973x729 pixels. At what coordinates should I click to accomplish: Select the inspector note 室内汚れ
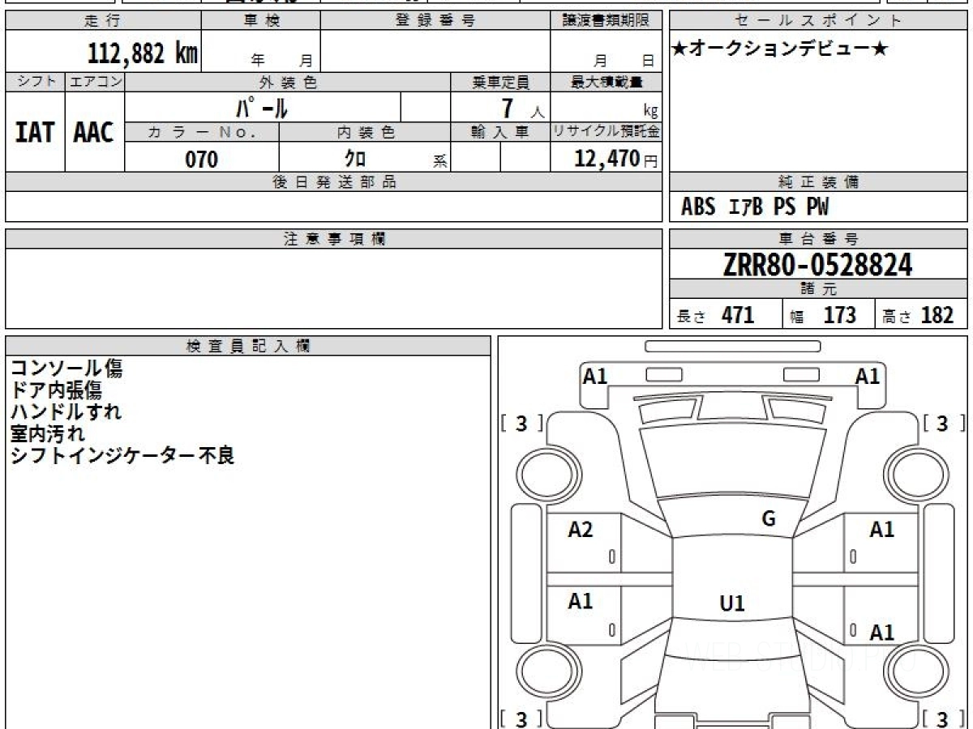(47, 433)
